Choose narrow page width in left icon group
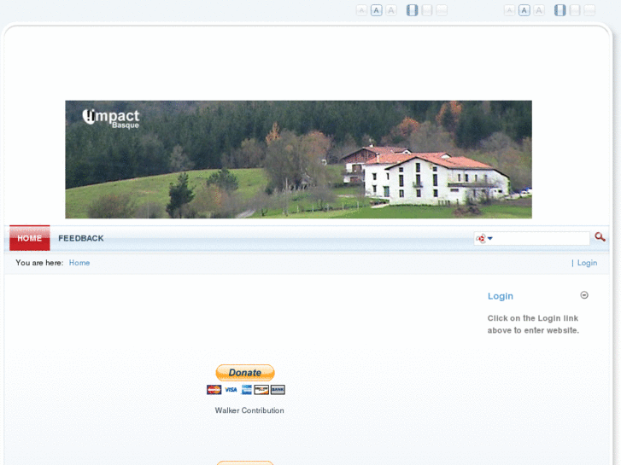The image size is (621, 465). [413, 10]
